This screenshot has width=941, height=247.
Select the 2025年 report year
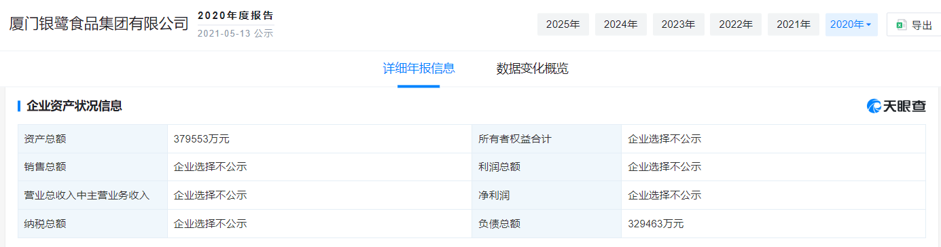pos(563,24)
